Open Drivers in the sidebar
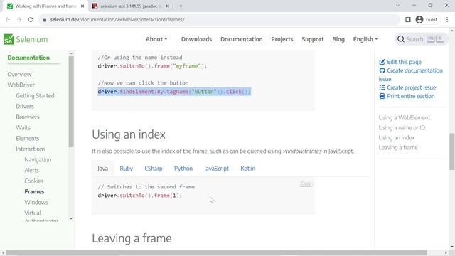 pos(25,106)
